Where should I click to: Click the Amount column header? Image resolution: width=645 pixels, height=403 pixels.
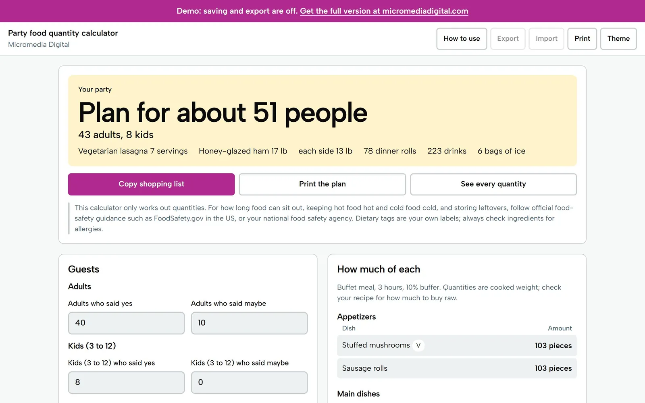click(x=560, y=328)
